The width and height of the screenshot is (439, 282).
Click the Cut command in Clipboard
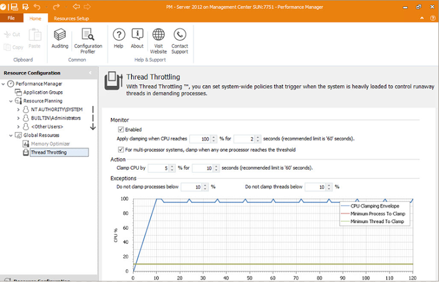pos(12,34)
